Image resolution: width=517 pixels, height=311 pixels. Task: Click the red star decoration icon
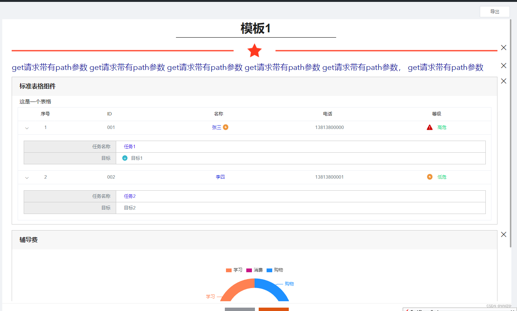coord(255,50)
